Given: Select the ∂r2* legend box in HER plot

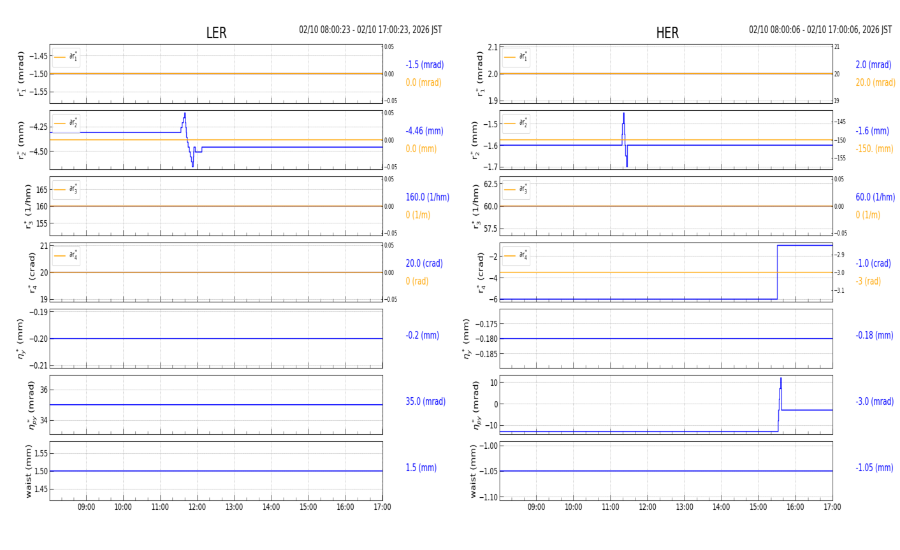Looking at the screenshot, I should click(x=516, y=123).
